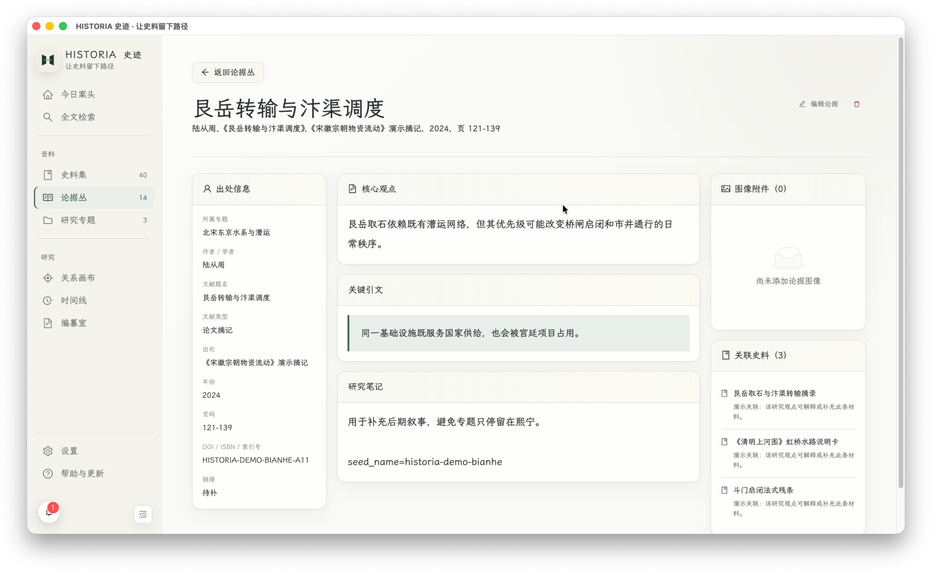Click 返回论据丛 back button
932x571 pixels.
(x=228, y=72)
